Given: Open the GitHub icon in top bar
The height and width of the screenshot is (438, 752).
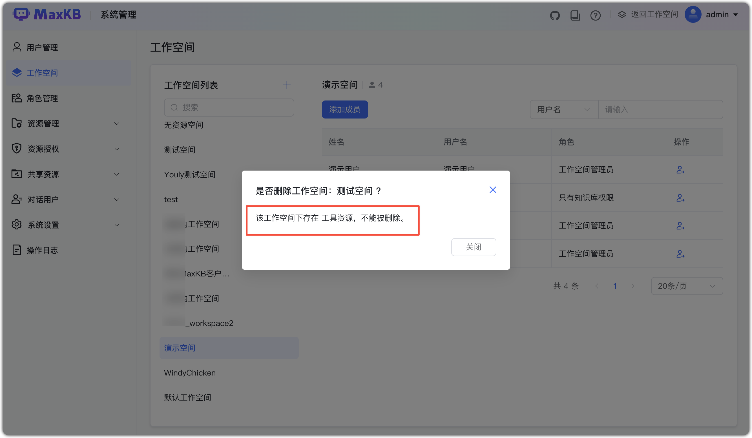Looking at the screenshot, I should coord(555,15).
